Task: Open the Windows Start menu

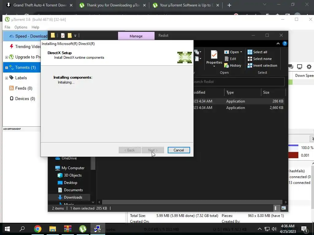Action: (x=7, y=229)
